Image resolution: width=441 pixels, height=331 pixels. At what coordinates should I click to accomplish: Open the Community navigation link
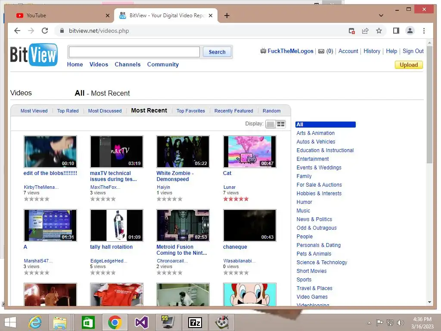[x=163, y=65]
